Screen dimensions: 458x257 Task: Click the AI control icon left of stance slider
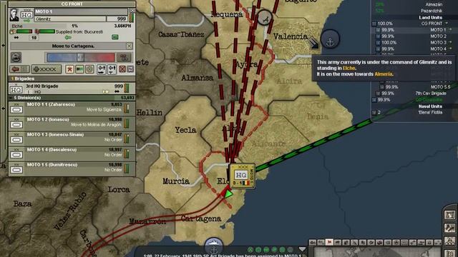click(16, 57)
